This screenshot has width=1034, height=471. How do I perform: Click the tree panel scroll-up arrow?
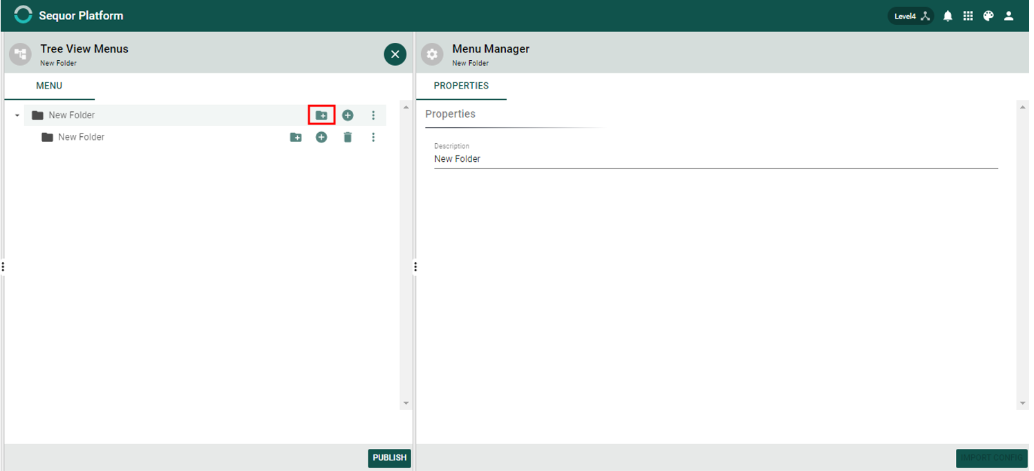pyautogui.click(x=406, y=107)
